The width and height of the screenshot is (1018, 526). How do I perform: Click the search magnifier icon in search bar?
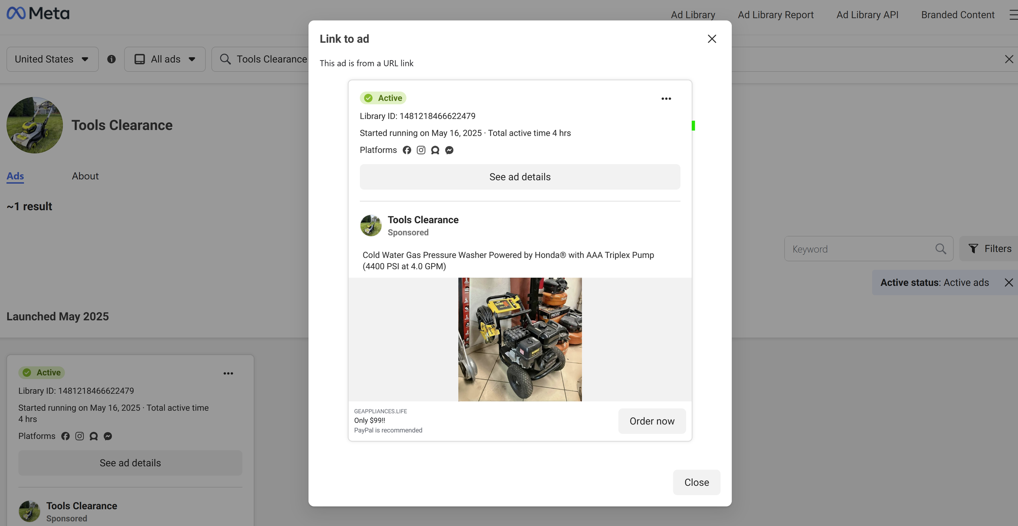225,59
